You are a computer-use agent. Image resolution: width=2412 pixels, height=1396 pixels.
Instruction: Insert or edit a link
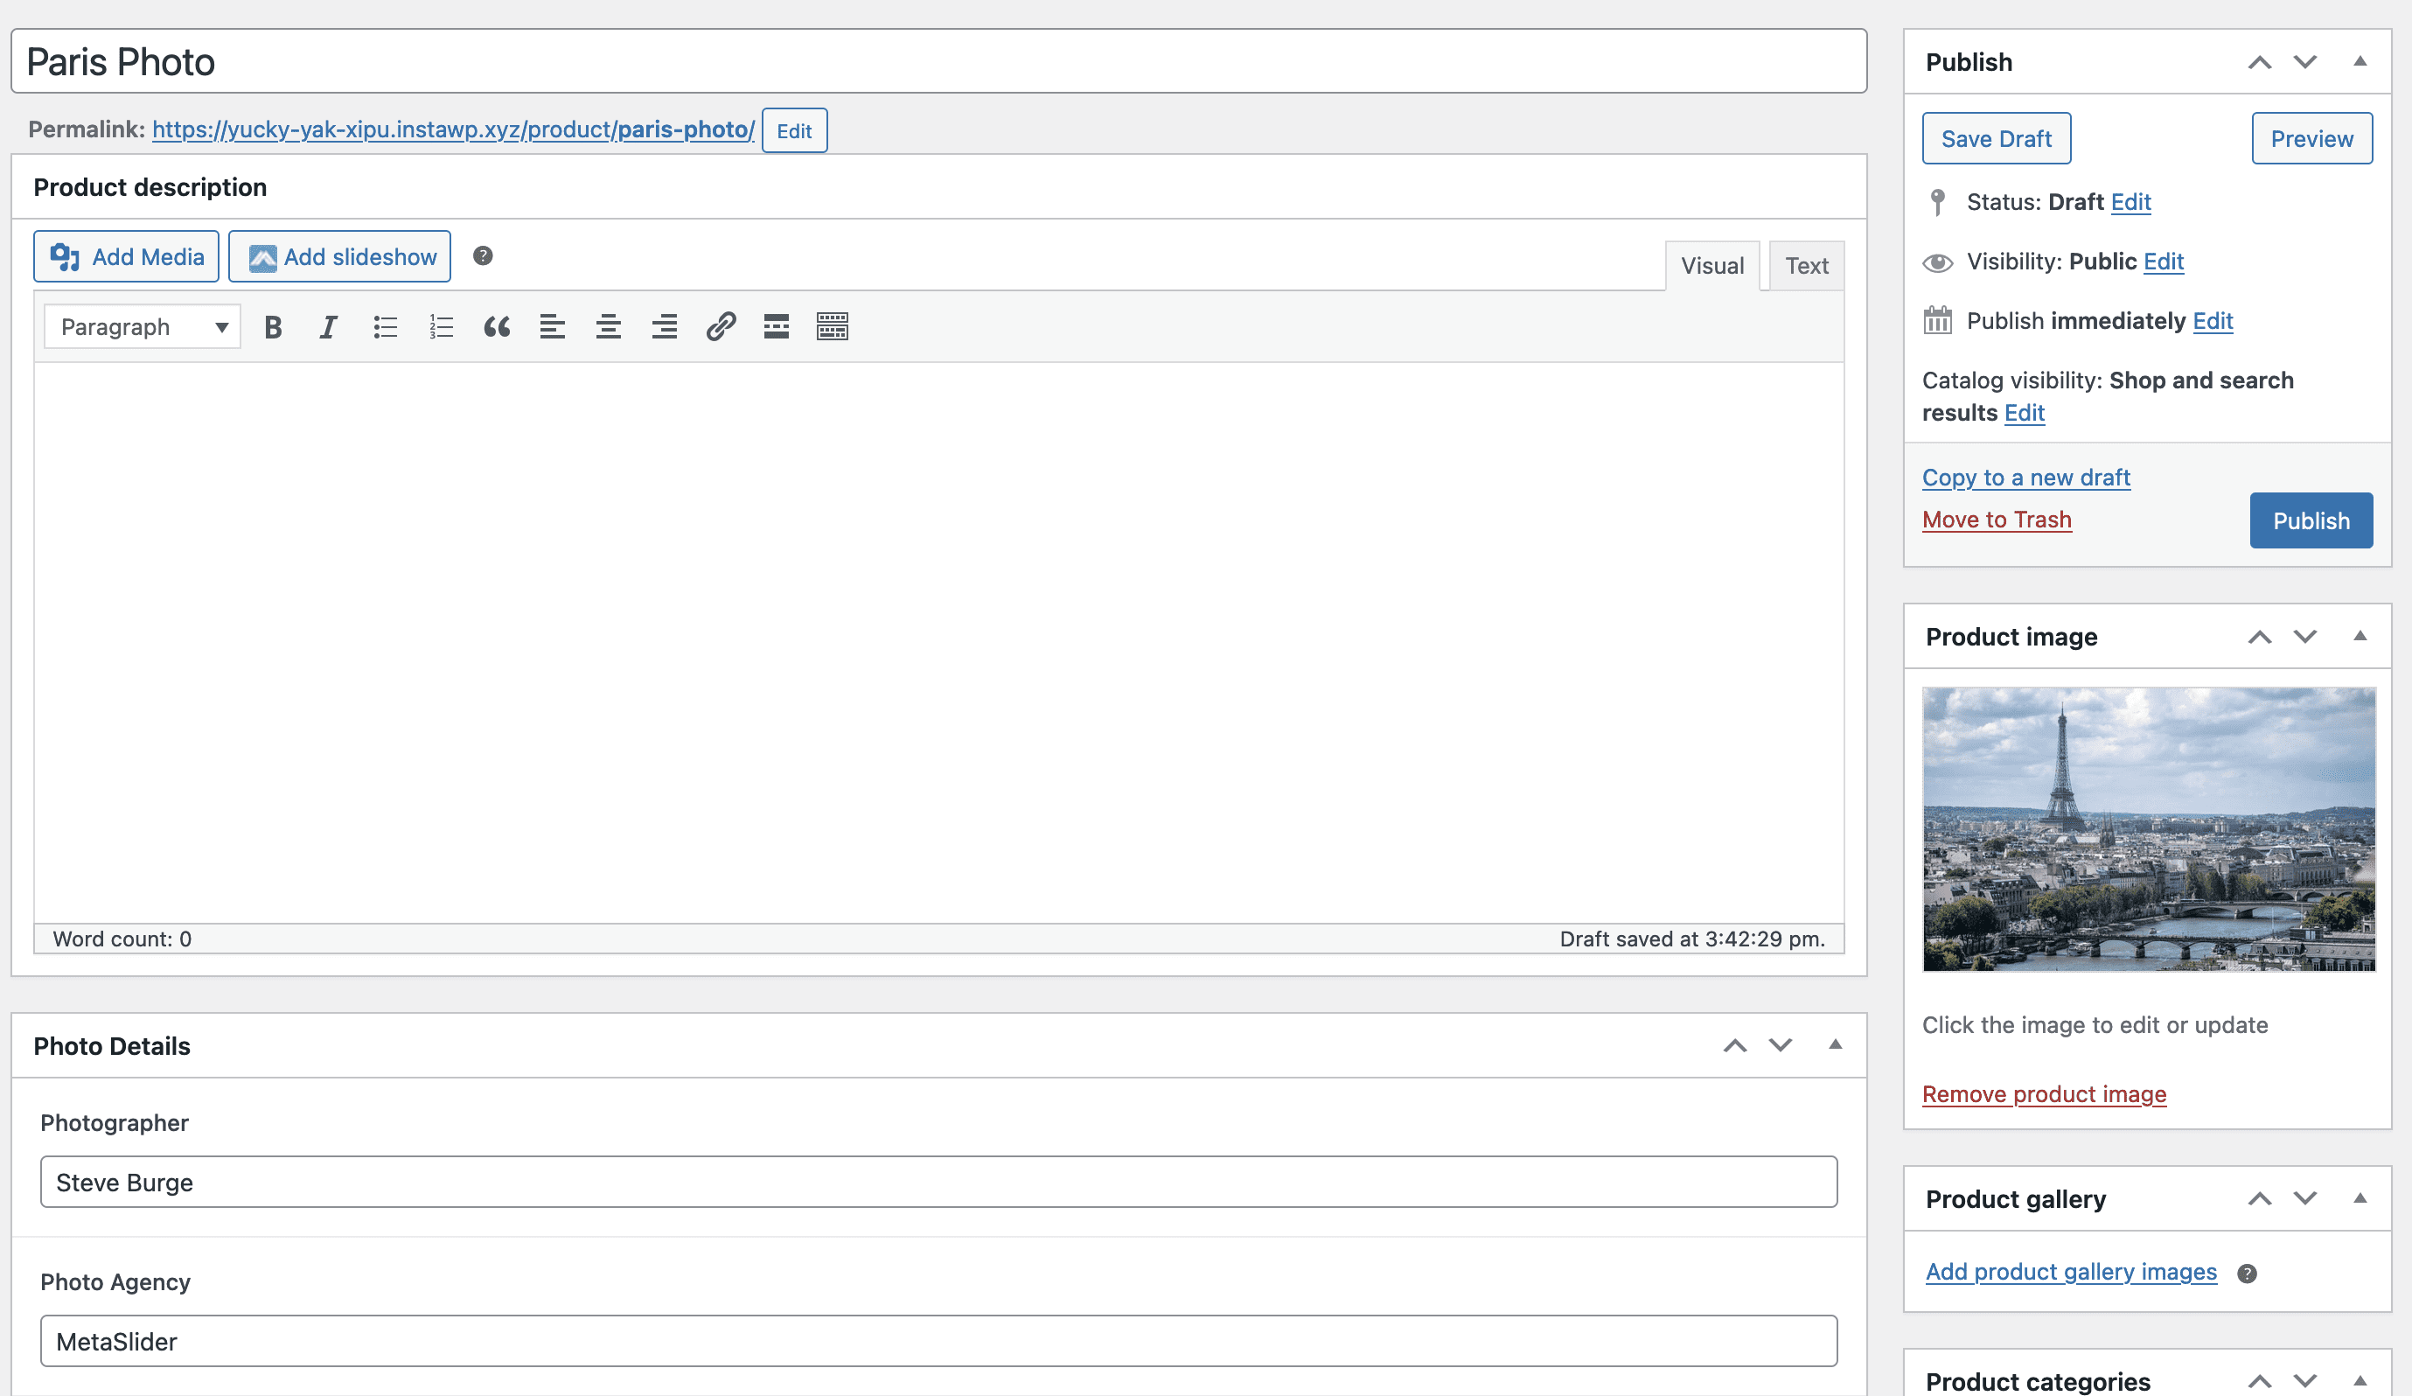pos(721,327)
